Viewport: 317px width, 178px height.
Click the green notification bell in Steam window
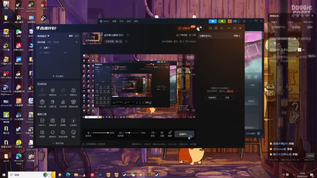pyautogui.click(x=222, y=21)
